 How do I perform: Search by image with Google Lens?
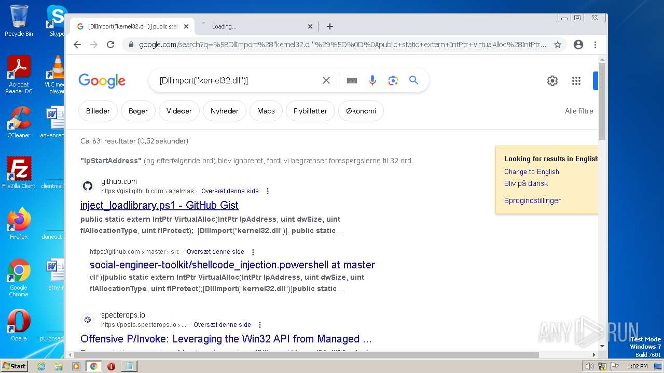click(x=393, y=80)
